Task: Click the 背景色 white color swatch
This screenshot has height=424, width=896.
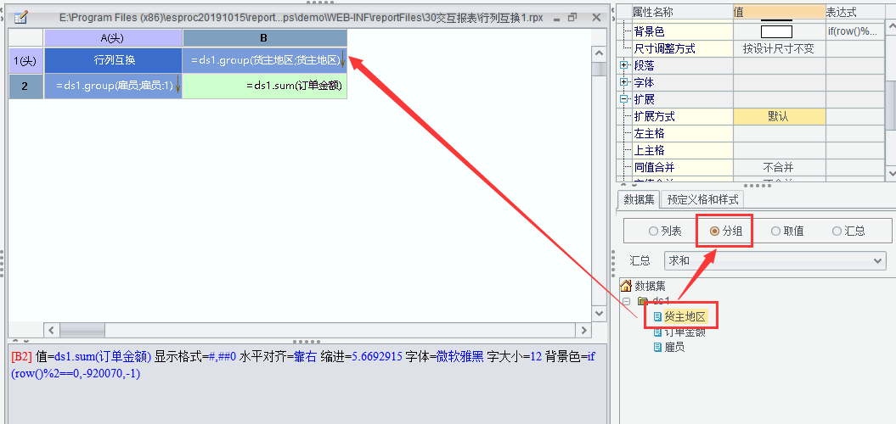Action: click(x=776, y=32)
